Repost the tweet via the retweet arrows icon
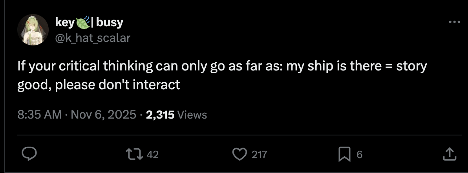This screenshot has height=173, width=468. coord(134,154)
